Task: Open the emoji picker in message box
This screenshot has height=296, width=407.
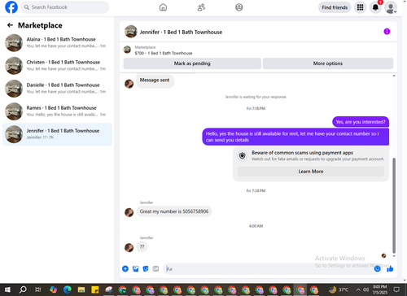Action: tap(377, 268)
